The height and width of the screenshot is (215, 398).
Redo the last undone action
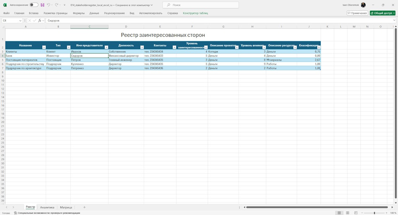pyautogui.click(x=57, y=5)
